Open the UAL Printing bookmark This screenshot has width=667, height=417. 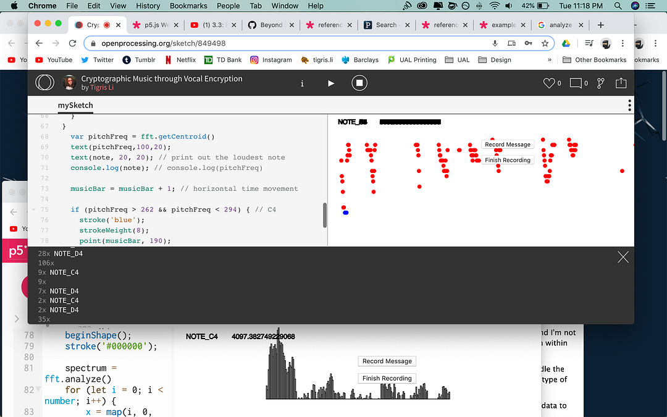(x=412, y=60)
